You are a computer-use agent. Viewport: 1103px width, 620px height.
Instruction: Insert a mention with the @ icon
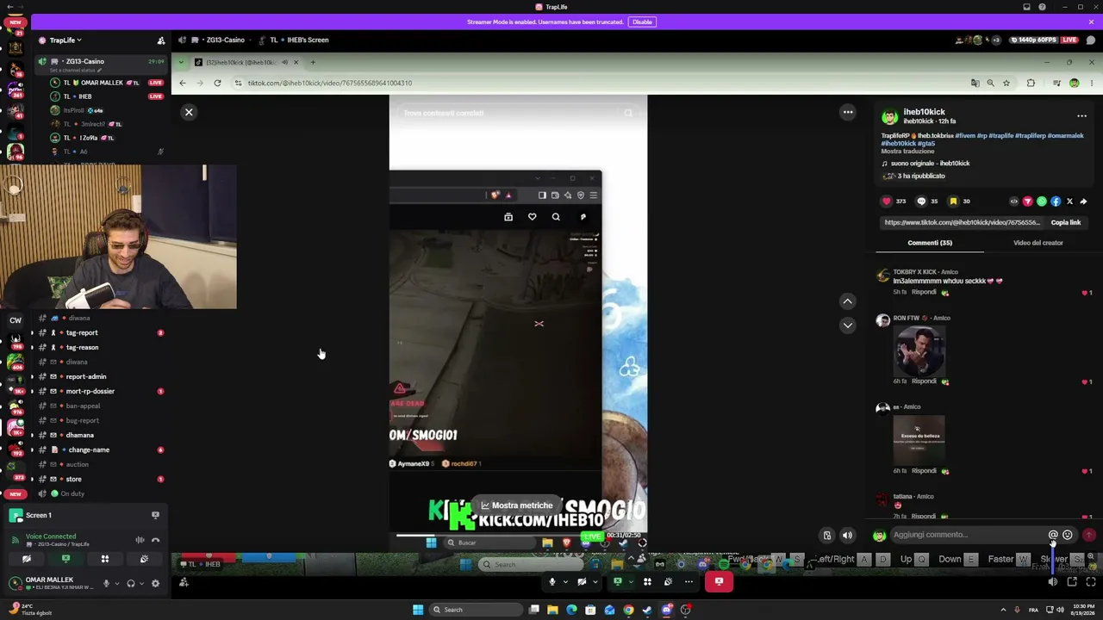pyautogui.click(x=1053, y=535)
